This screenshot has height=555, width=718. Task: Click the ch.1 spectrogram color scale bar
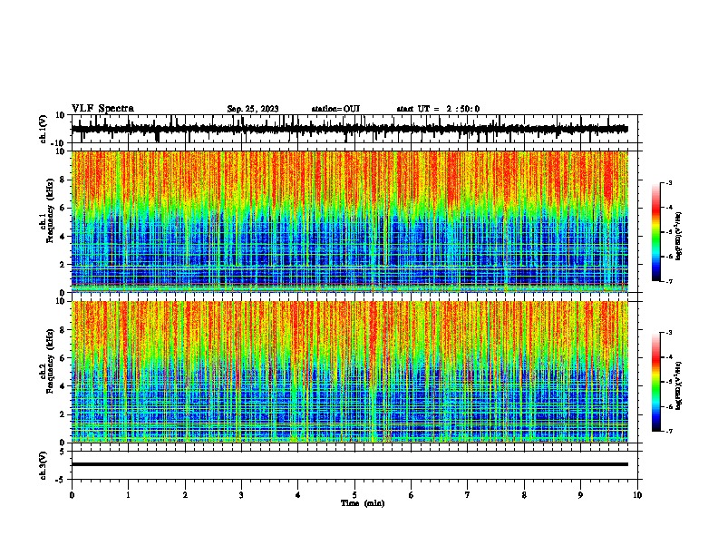(x=656, y=232)
